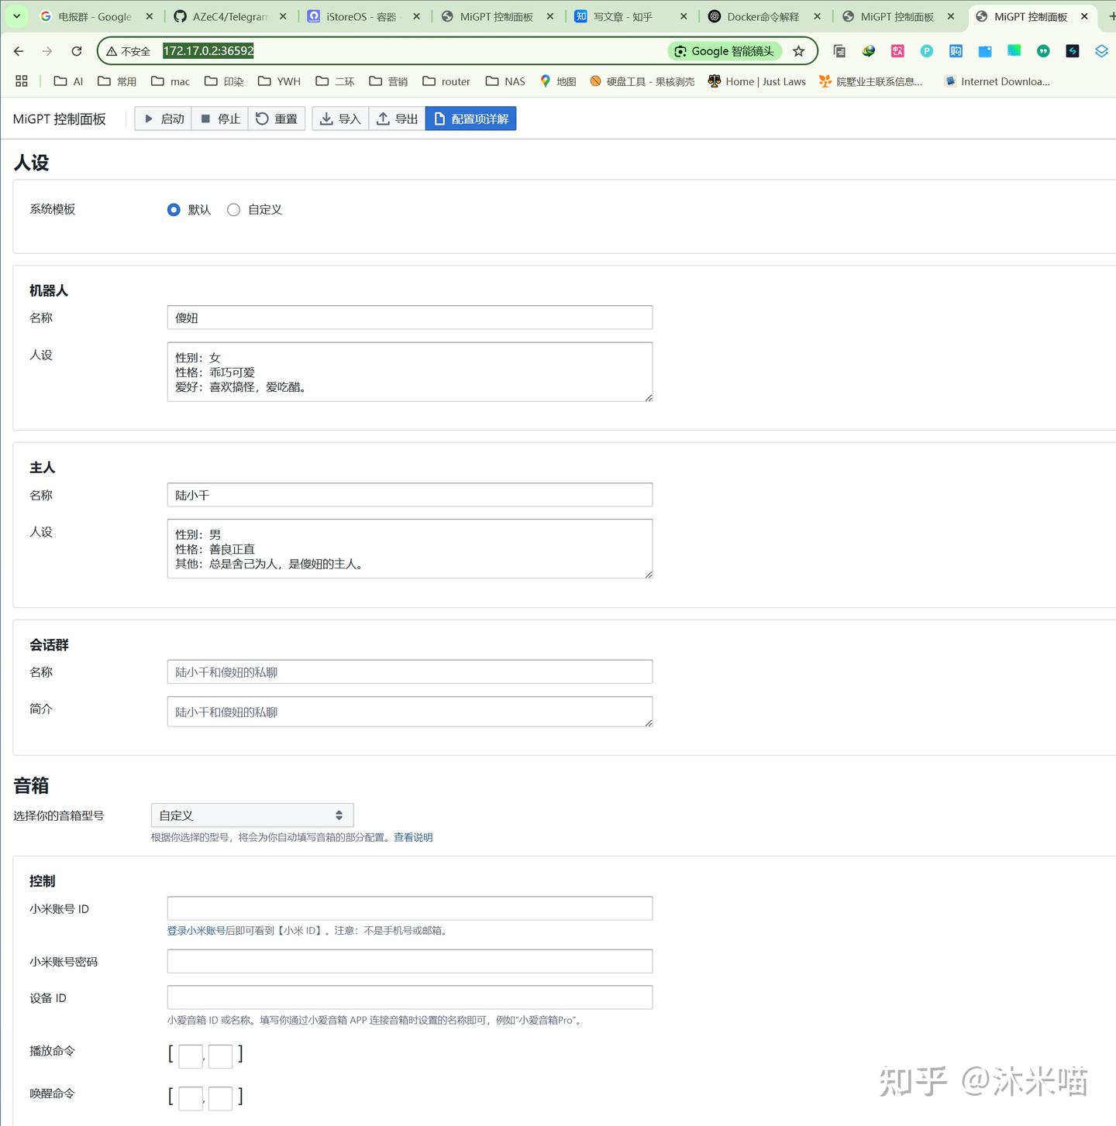Open the 音箱型号 dropdown showing 自定义
Screen dimensions: 1116x1126
[252, 815]
